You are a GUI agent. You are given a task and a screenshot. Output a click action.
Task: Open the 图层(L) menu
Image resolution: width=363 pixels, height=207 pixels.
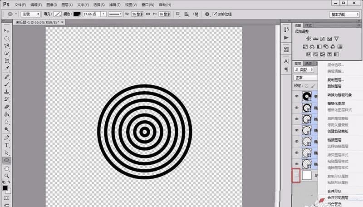(67, 5)
